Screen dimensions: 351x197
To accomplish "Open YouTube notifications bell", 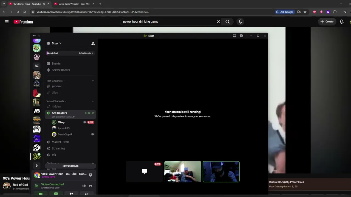I will tap(342, 22).
